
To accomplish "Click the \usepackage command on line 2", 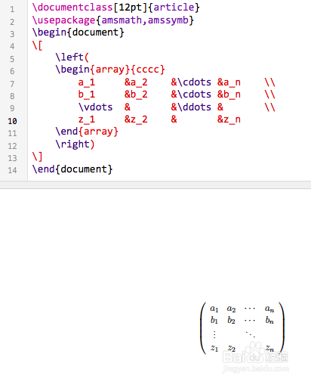I will click(x=64, y=20).
